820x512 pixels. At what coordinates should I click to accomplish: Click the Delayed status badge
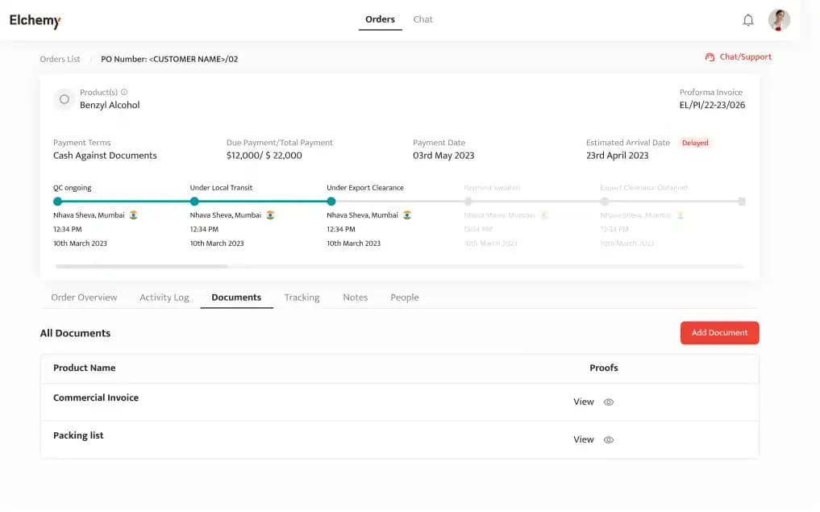click(694, 143)
